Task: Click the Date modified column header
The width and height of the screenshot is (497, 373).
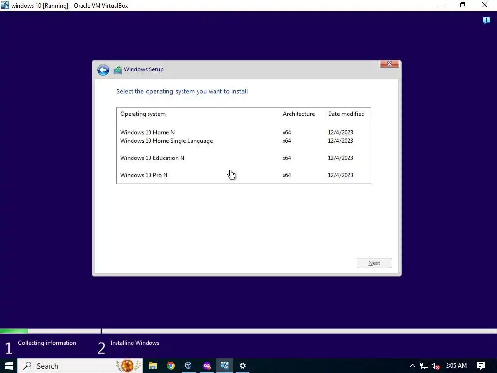Action: click(348, 114)
